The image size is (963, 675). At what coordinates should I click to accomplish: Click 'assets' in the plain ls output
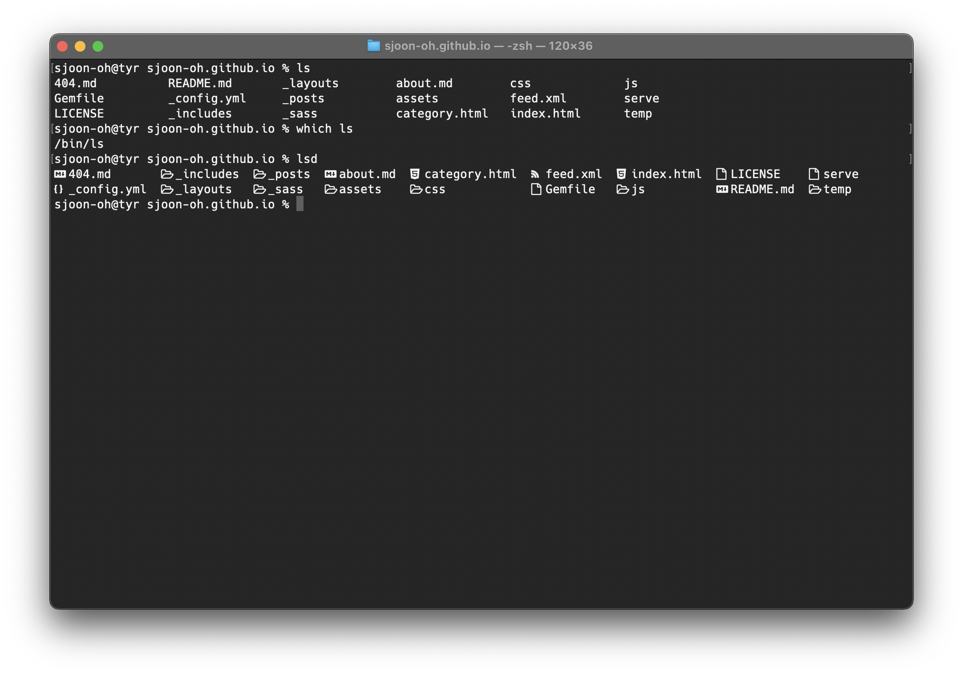417,98
